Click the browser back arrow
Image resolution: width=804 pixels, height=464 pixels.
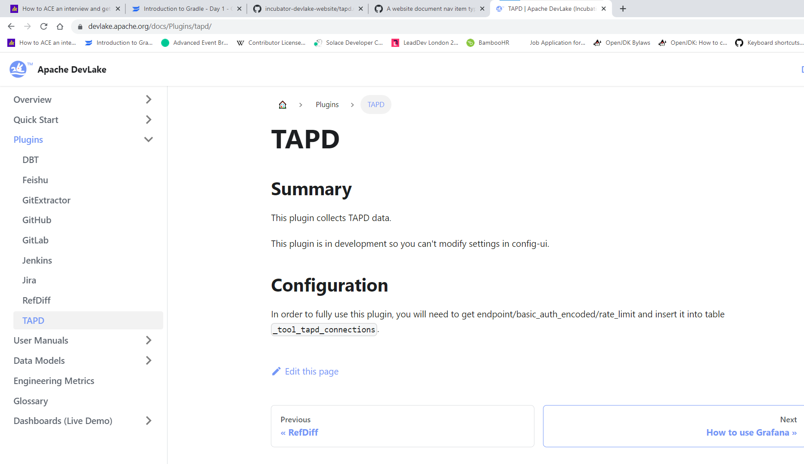point(11,27)
